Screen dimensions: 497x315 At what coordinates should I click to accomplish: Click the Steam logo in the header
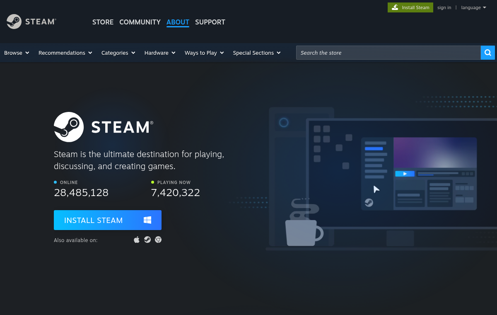click(31, 22)
